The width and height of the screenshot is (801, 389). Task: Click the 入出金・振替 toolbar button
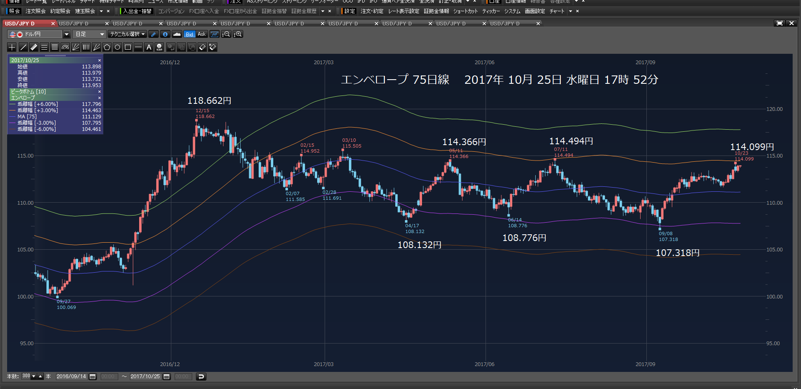tap(137, 11)
